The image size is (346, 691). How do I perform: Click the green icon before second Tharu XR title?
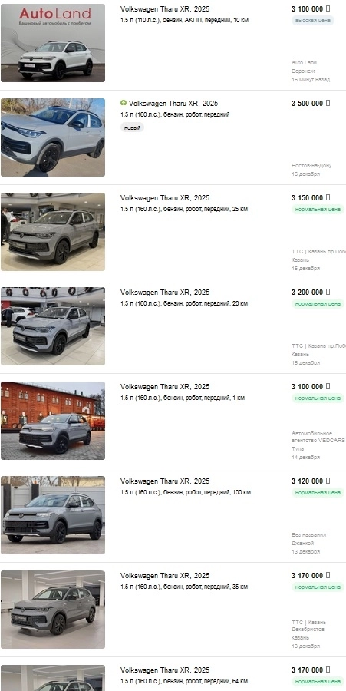pyautogui.click(x=124, y=103)
